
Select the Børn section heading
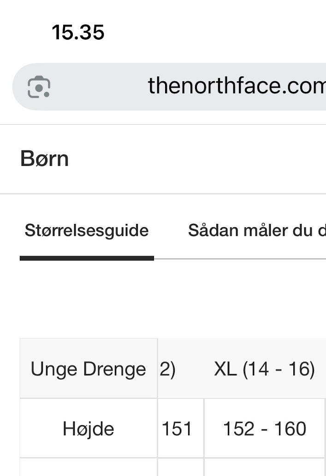(x=45, y=159)
